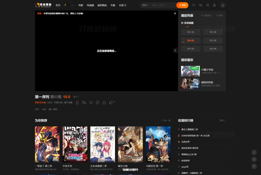Click the phone icon in the floating sidebar

[x=254, y=152]
